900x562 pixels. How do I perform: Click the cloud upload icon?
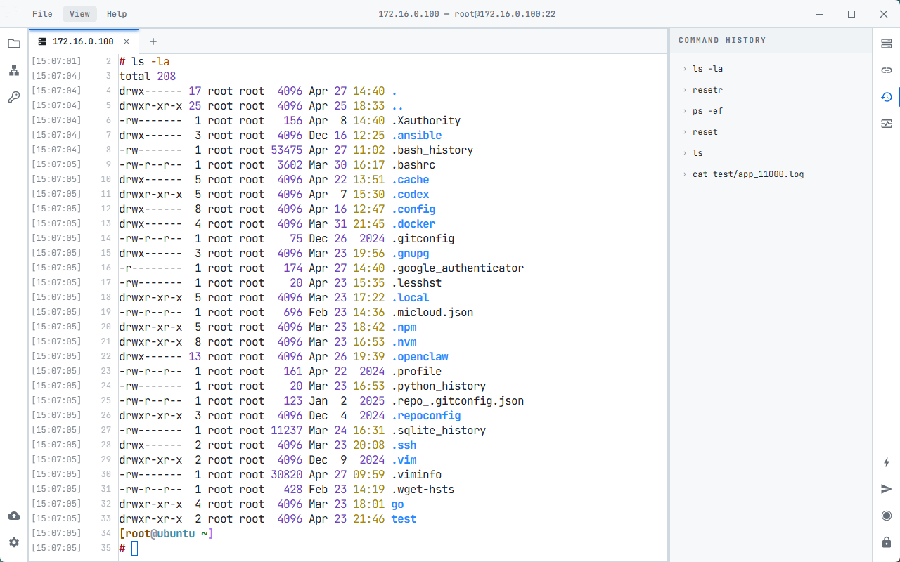(x=14, y=516)
